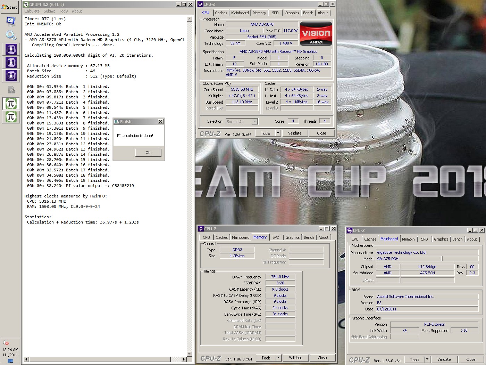Screen dimensions: 486x365
Task: Open Memory tab in the Mainboard CPU-Z window
Action: 409,239
